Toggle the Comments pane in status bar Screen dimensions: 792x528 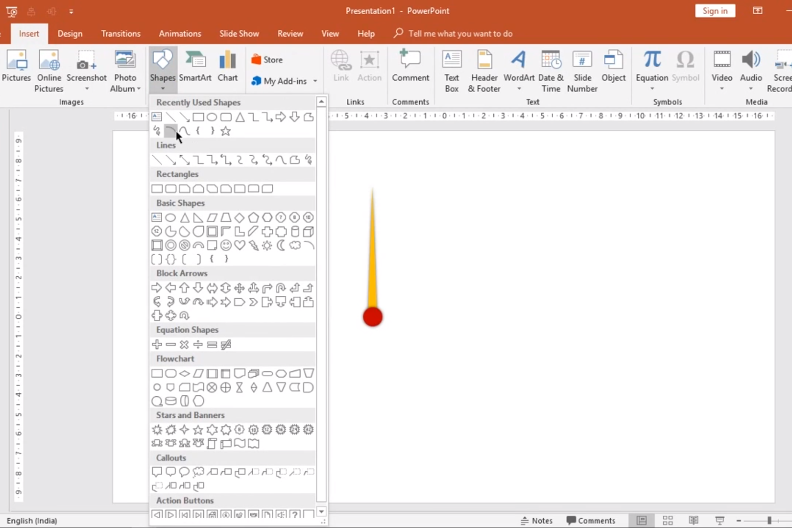pyautogui.click(x=591, y=521)
